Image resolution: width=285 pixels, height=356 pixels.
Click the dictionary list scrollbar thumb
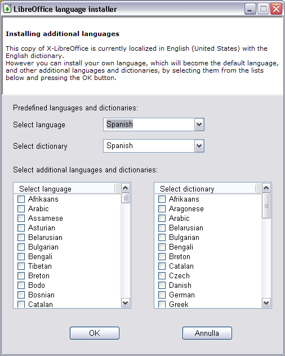click(266, 206)
